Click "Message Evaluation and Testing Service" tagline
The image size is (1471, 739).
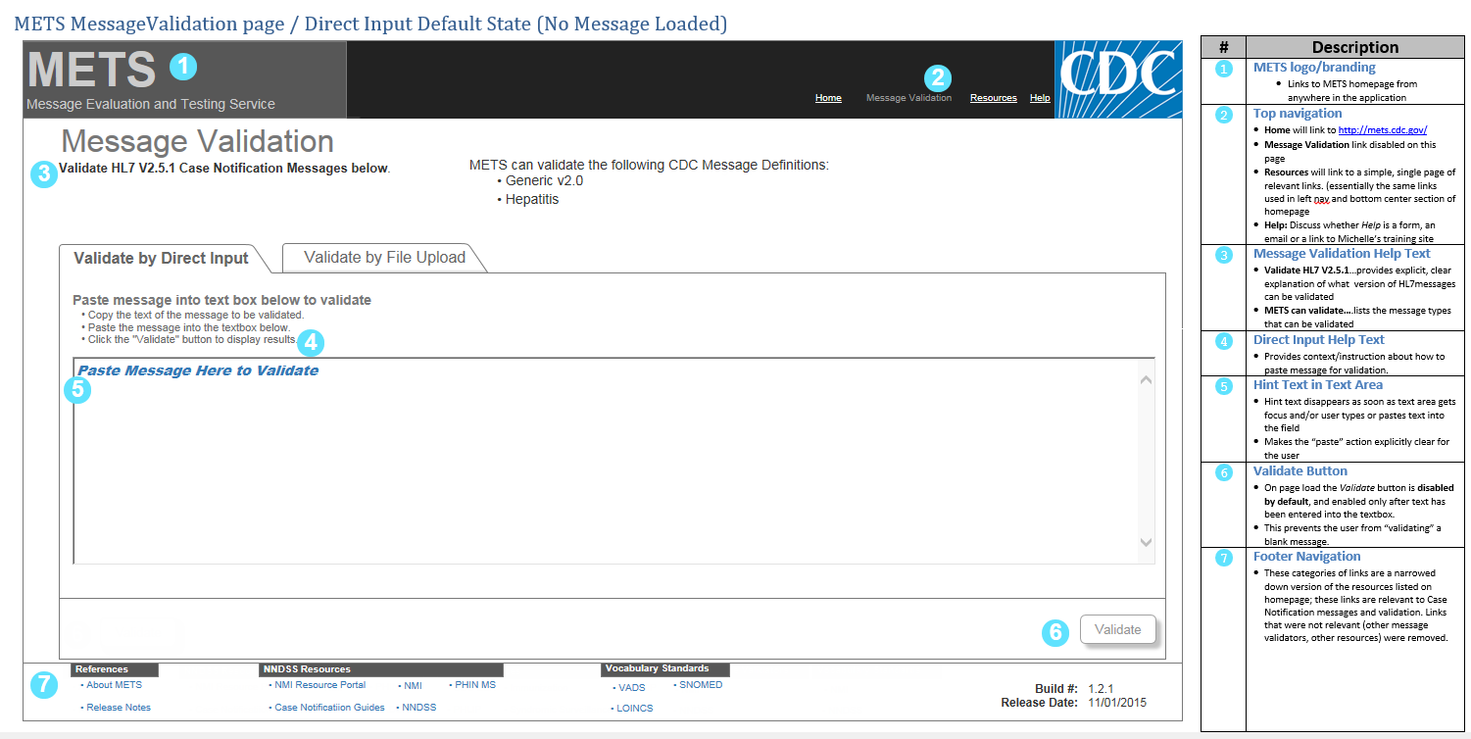click(151, 105)
